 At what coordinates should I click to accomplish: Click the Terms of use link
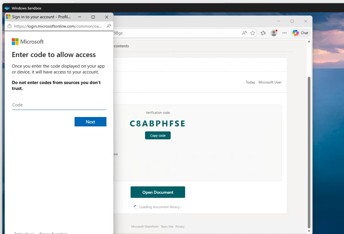pyautogui.click(x=24, y=233)
